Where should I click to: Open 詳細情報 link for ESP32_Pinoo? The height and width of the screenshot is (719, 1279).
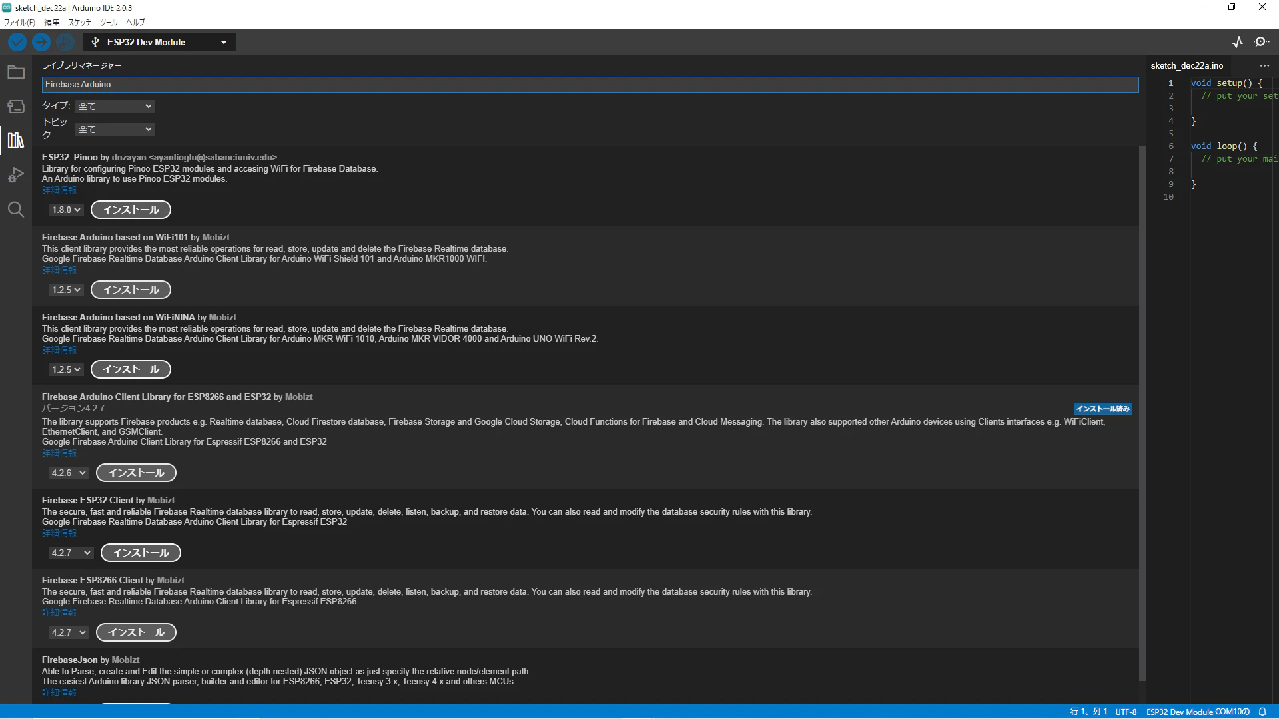pyautogui.click(x=59, y=190)
